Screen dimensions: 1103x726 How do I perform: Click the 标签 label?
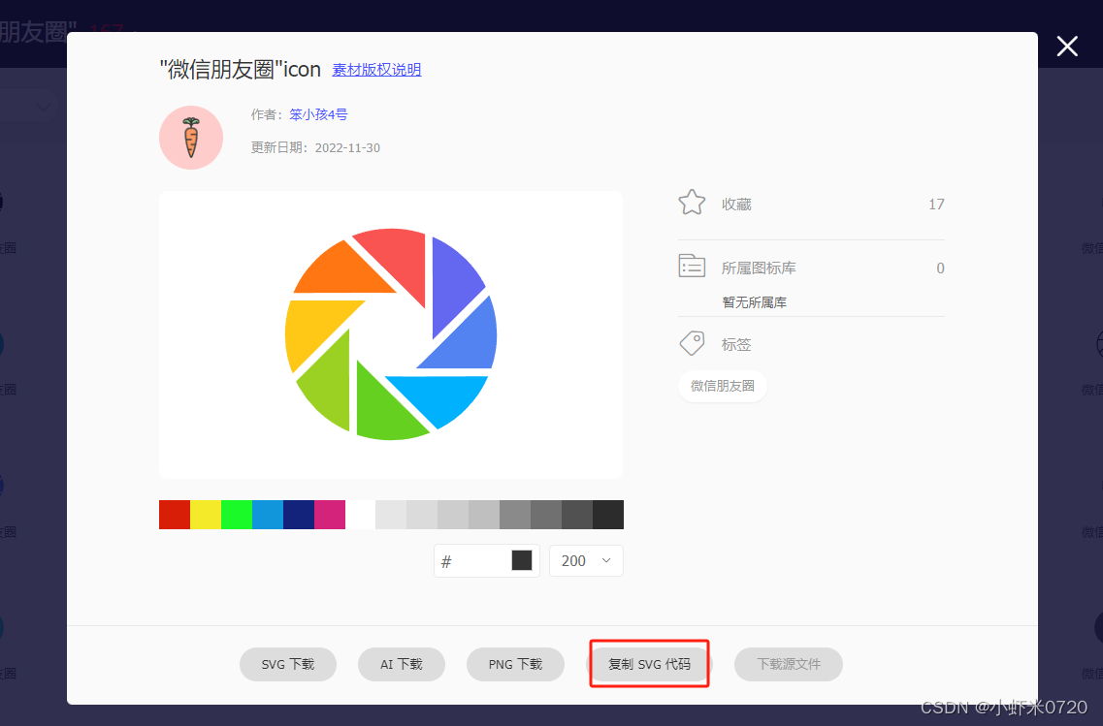(736, 344)
